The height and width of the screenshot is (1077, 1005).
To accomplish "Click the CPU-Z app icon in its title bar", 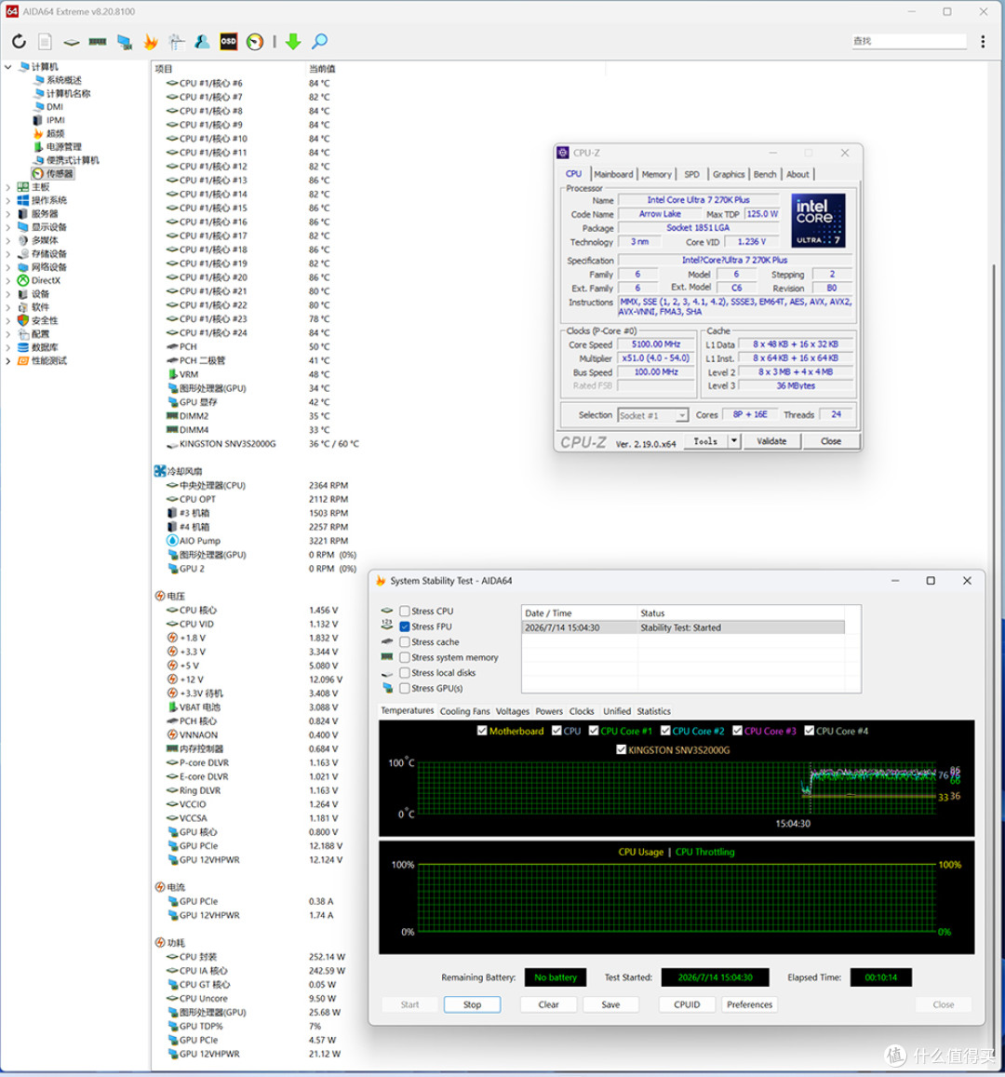I will [563, 153].
